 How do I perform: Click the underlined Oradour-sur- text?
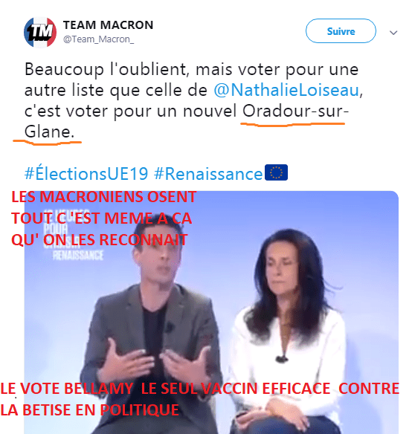pos(295,111)
